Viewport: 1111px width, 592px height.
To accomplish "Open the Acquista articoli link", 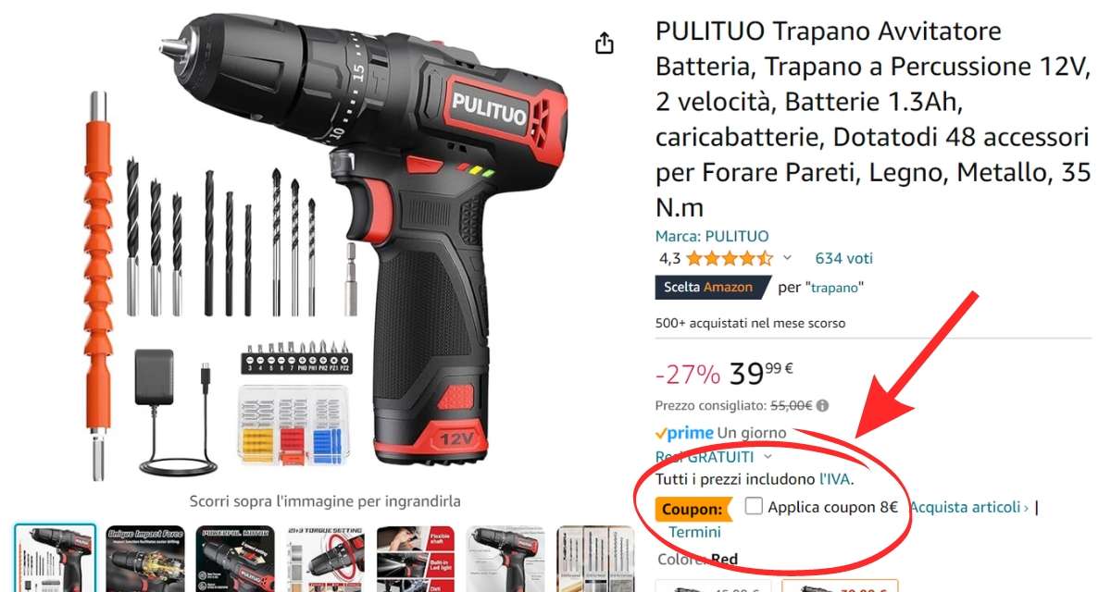I will click(x=968, y=507).
